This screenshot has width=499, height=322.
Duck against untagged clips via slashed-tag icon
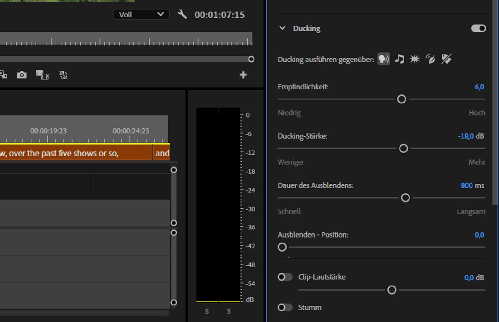pyautogui.click(x=446, y=59)
